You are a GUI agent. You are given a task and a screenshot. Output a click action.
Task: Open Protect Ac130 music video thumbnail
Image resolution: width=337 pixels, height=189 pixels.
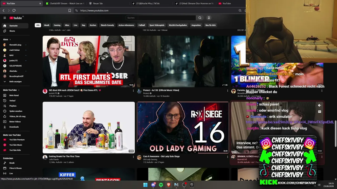pyautogui.click(x=183, y=61)
